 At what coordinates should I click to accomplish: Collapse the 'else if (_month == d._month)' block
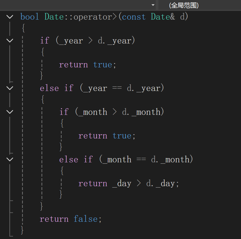10,159
